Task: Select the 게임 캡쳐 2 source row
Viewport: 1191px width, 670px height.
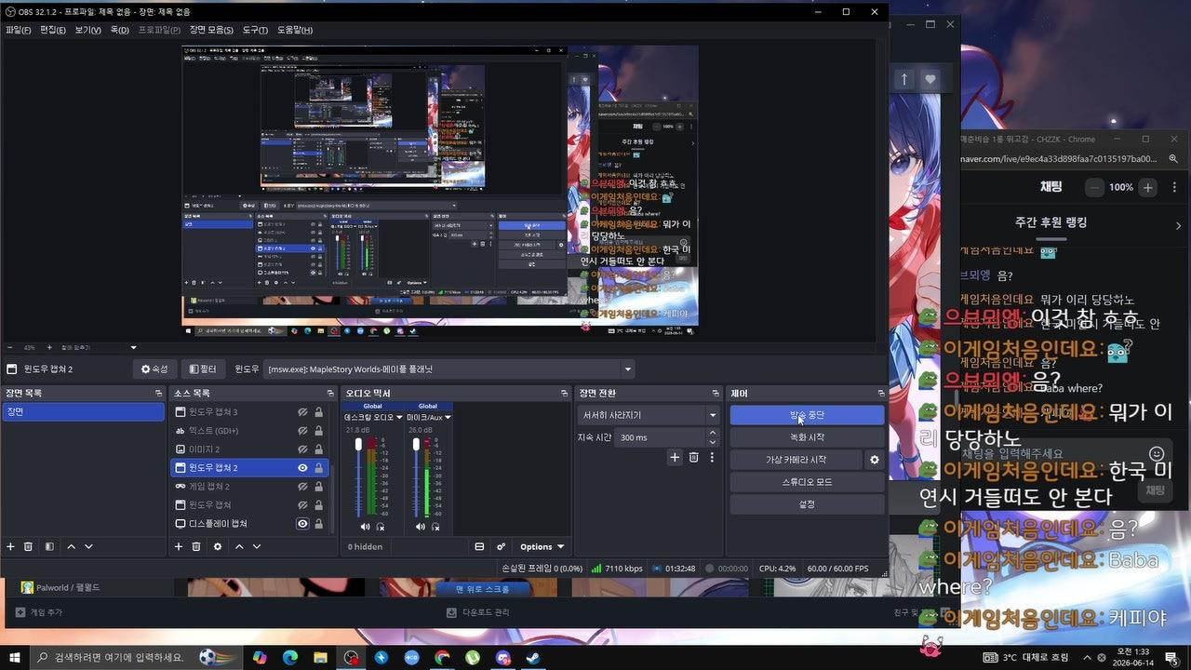Action: tap(249, 487)
